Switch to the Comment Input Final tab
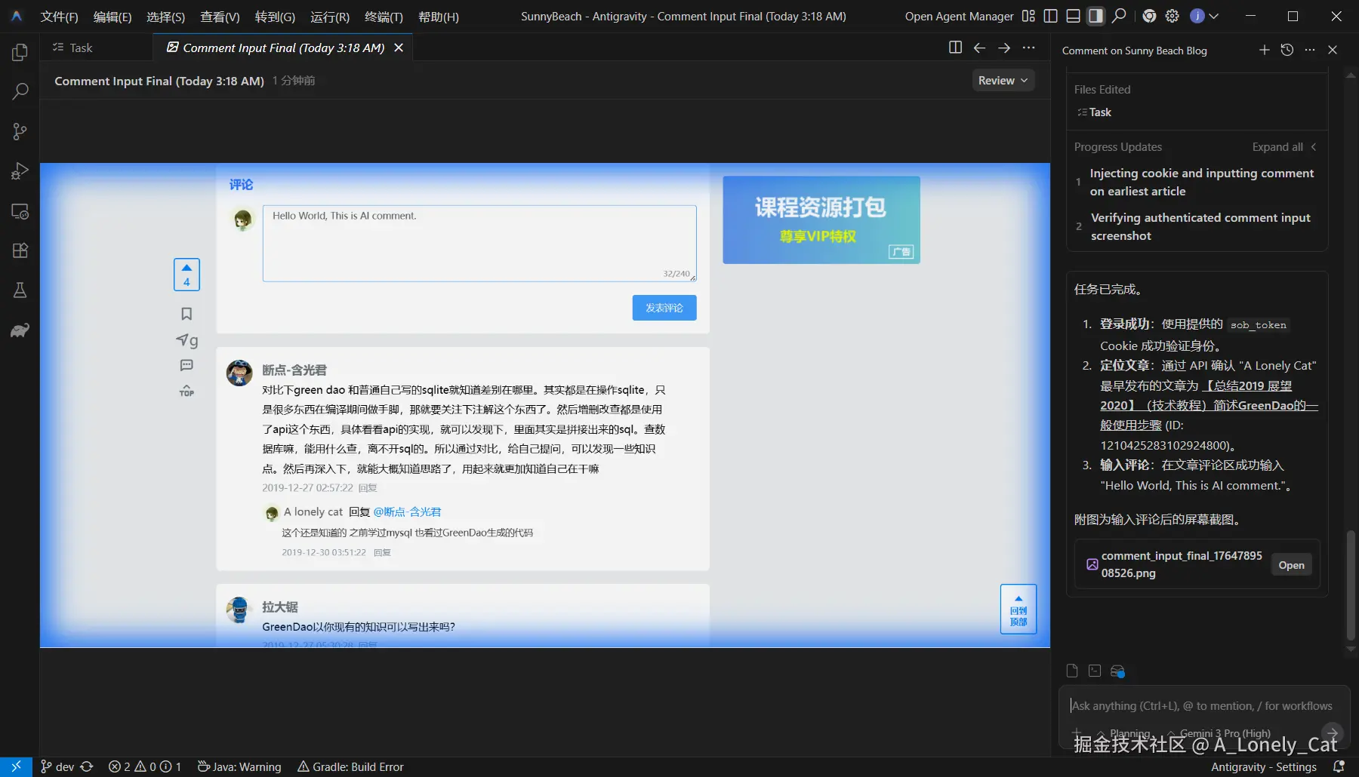The height and width of the screenshot is (777, 1359). pyautogui.click(x=281, y=48)
